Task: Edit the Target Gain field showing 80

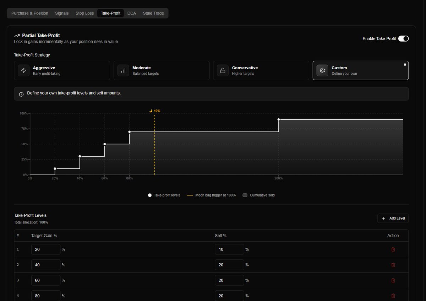Action: click(x=46, y=296)
